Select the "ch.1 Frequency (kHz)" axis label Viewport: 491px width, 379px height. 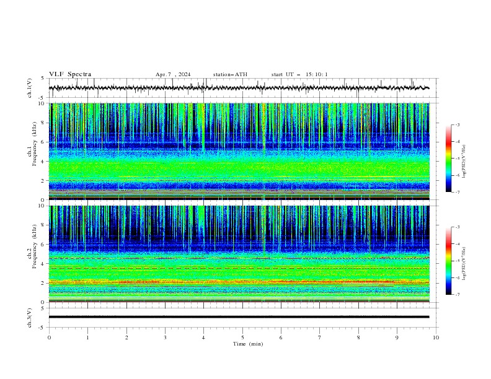(32, 144)
